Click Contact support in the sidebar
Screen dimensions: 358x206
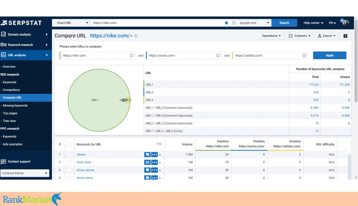(x=19, y=161)
